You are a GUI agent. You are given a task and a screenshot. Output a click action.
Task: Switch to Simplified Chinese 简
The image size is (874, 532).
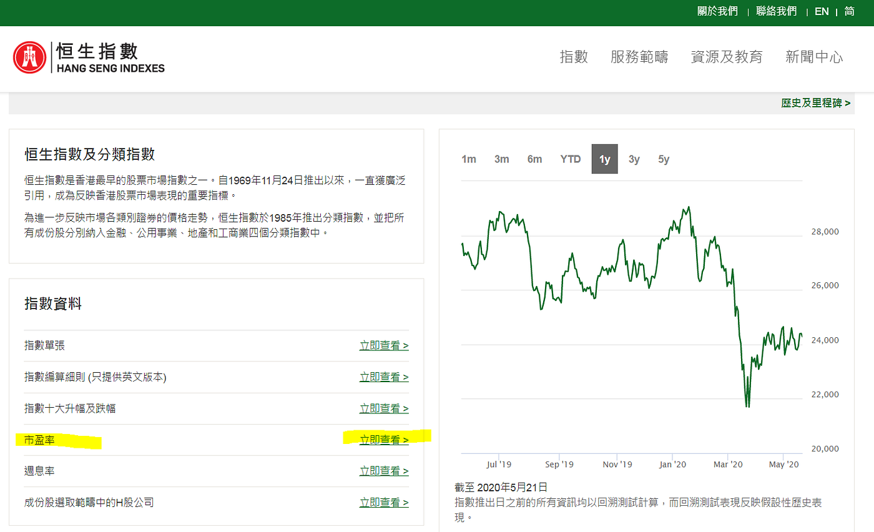coord(849,11)
